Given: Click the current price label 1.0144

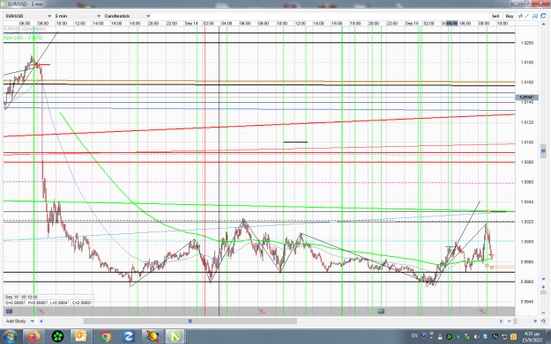Looking at the screenshot, I should click(x=526, y=97).
